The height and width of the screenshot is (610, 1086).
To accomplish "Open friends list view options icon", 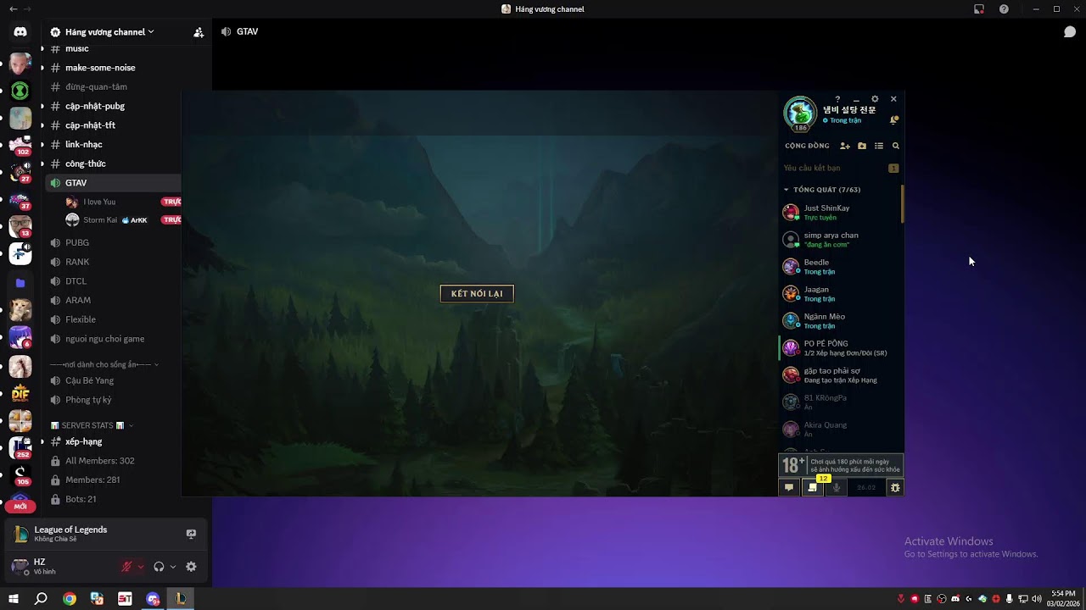I will [879, 146].
